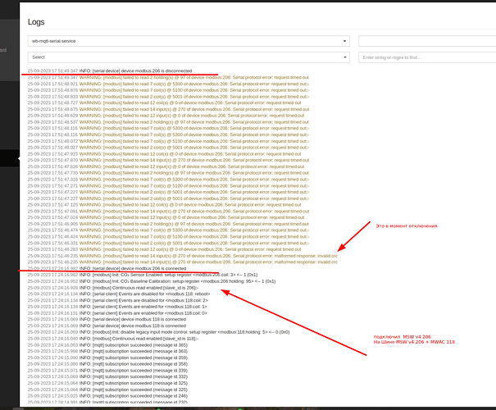The height and width of the screenshot is (410, 496).
Task: Click 'subscription succeeded (message id 365)' line
Action: click(107, 345)
